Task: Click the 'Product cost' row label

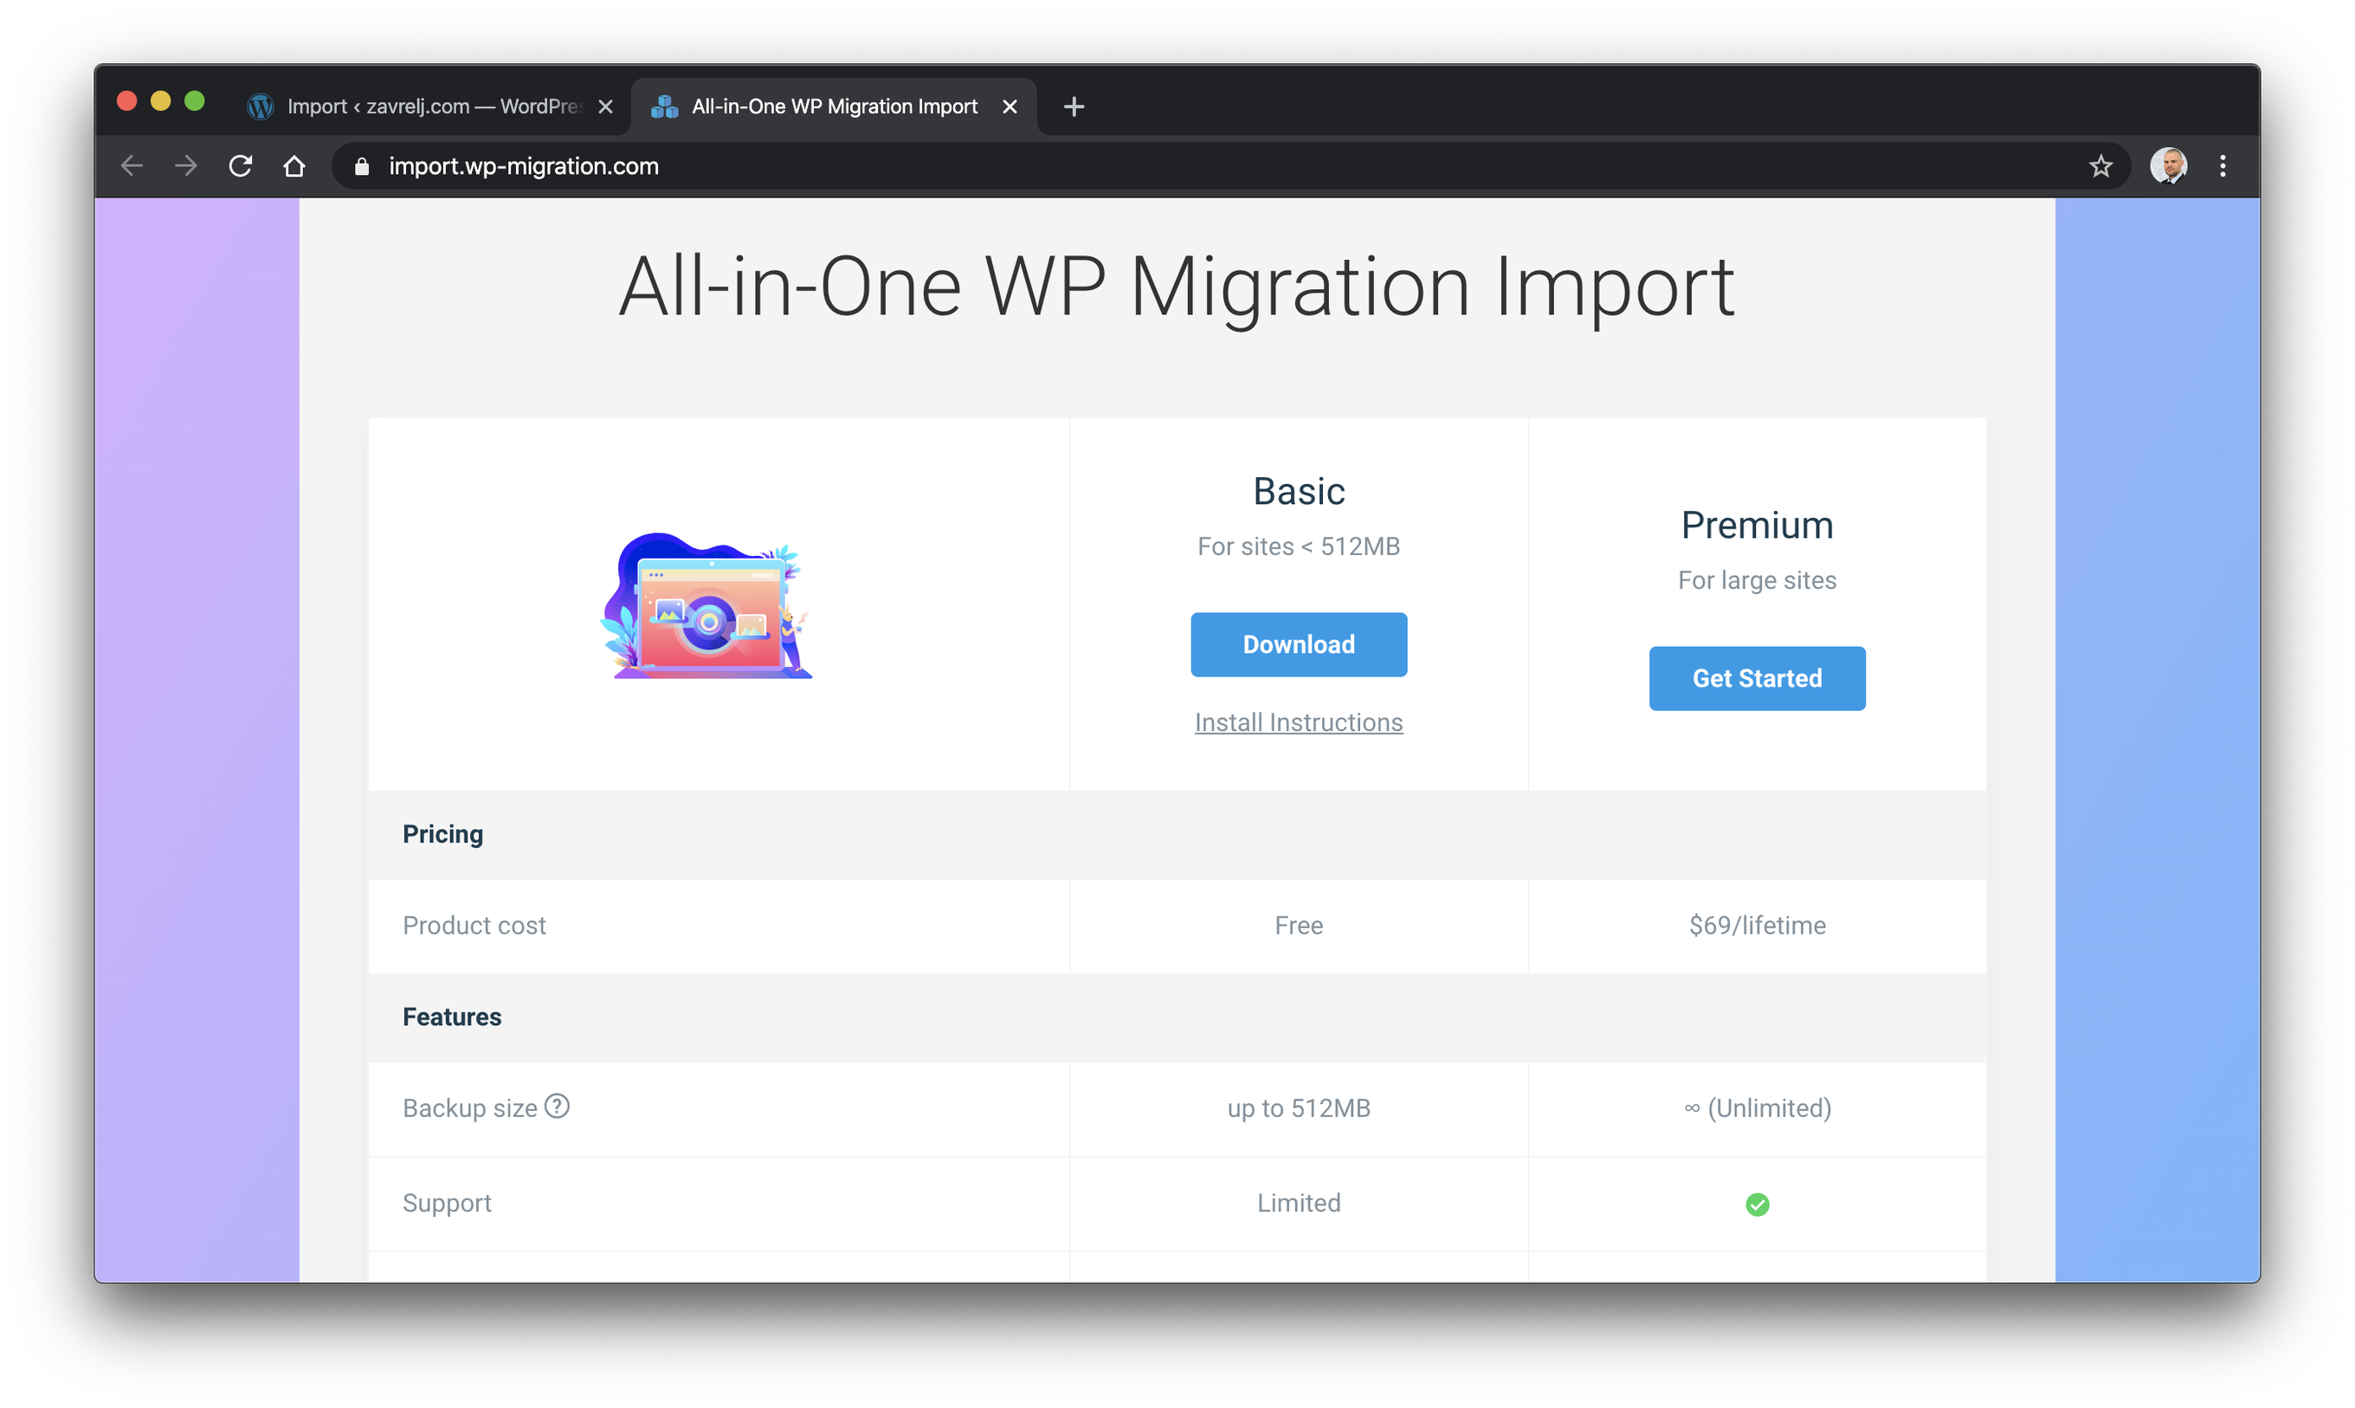Action: [x=474, y=925]
